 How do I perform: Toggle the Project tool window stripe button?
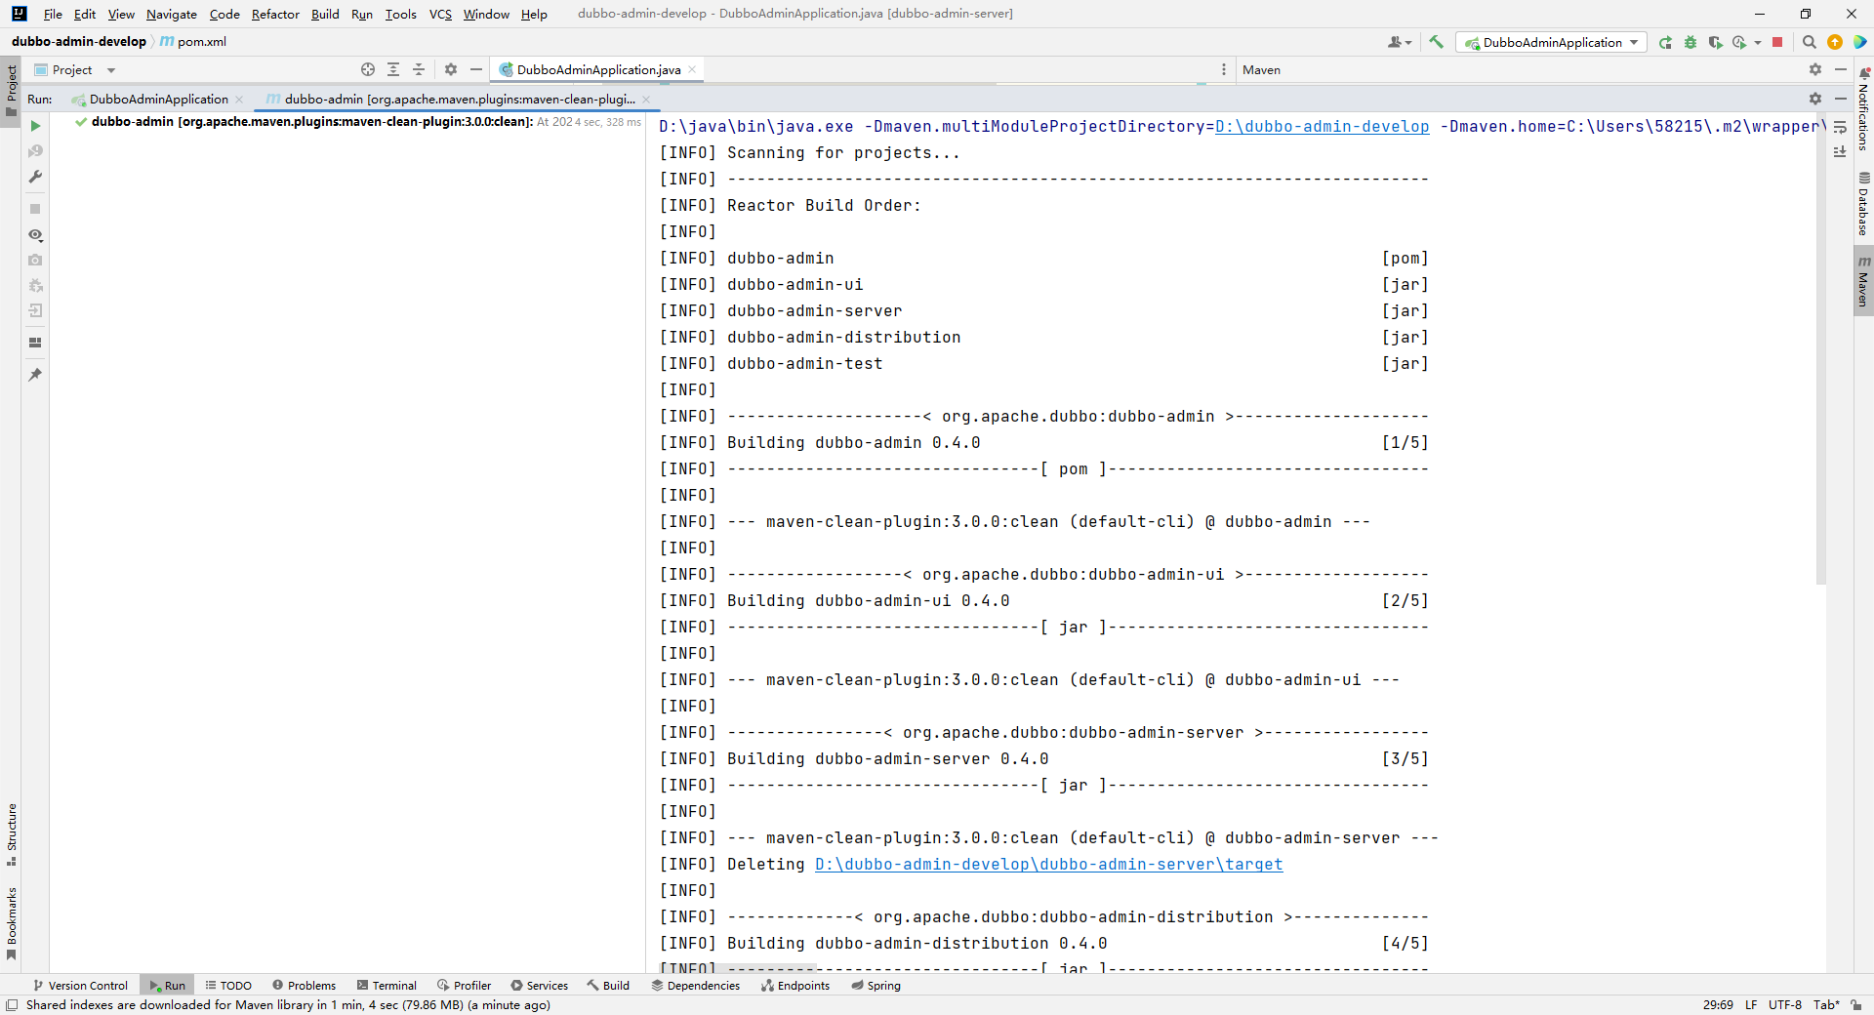click(x=11, y=91)
